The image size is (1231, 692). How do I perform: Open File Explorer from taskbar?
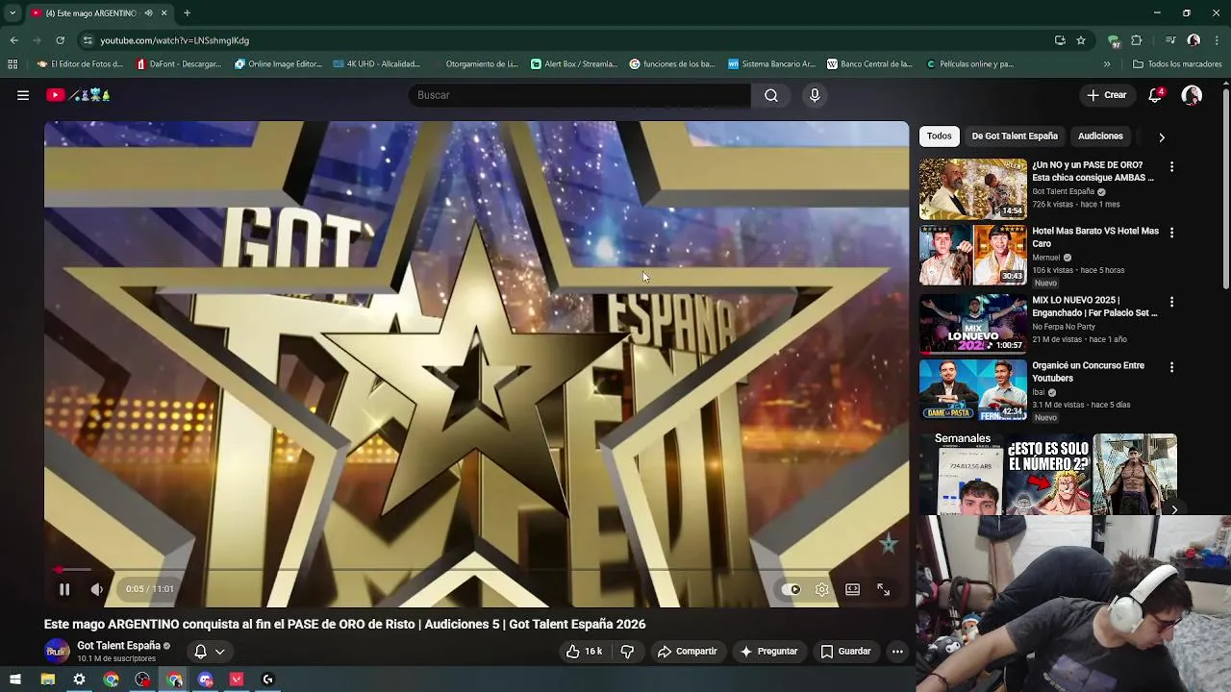pyautogui.click(x=47, y=680)
